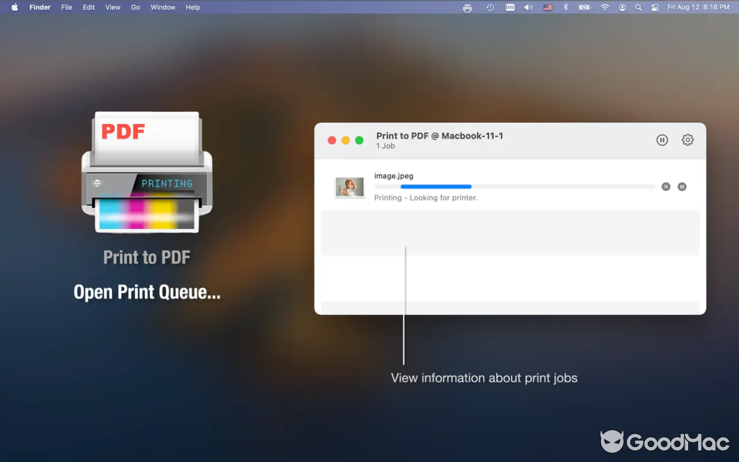This screenshot has height=462, width=739.
Task: Open printer settings via the gear icon
Action: click(687, 140)
